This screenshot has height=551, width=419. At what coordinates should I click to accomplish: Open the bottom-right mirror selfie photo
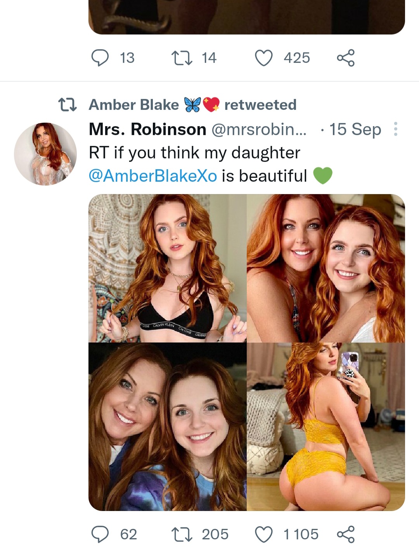pos(326,426)
